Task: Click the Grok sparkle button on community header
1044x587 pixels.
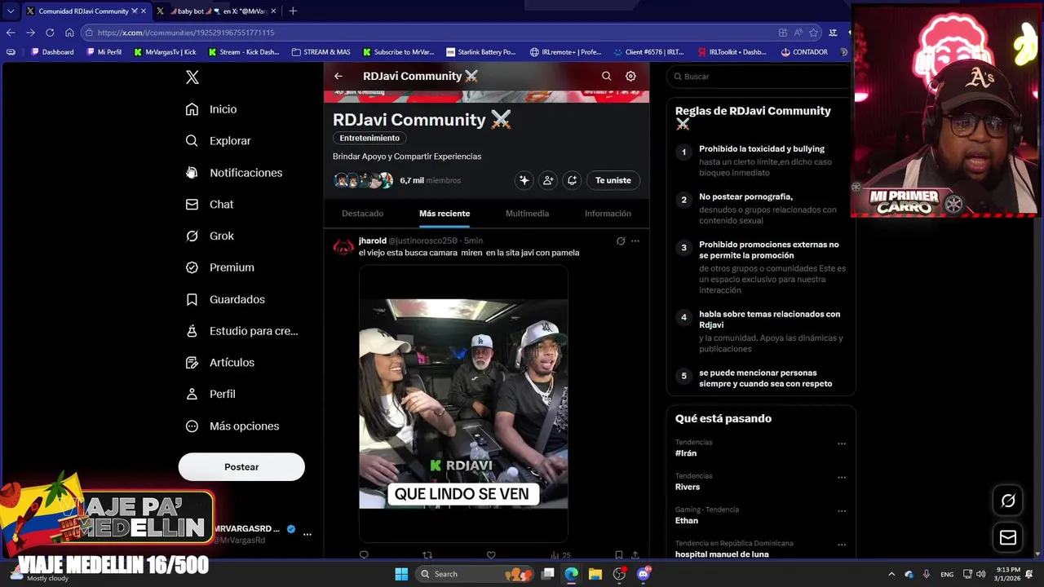Action: pos(524,180)
